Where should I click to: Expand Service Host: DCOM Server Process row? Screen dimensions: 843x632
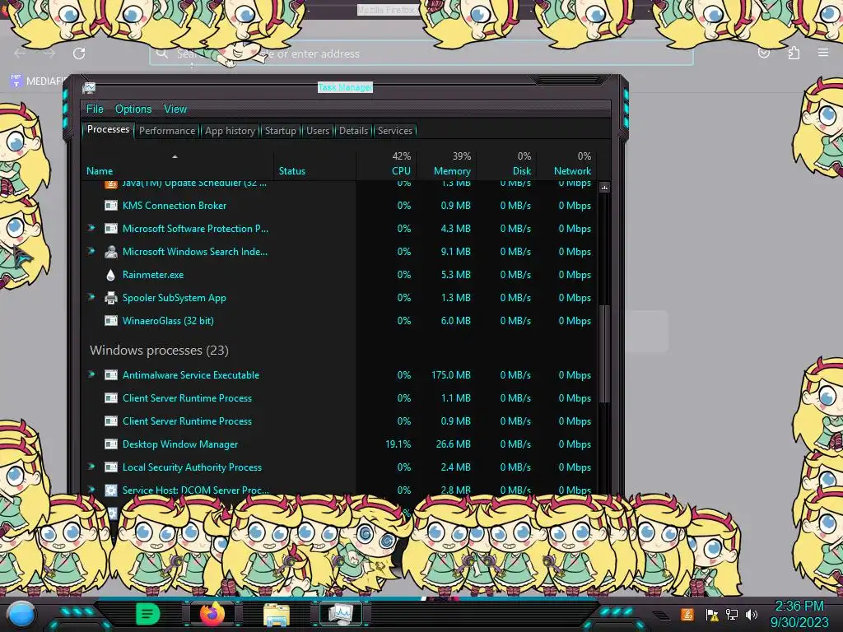pos(91,490)
